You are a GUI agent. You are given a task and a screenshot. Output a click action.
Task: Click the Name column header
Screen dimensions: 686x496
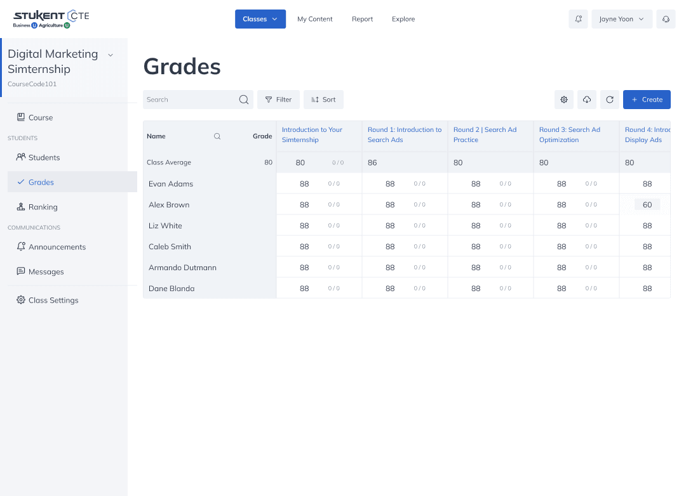point(156,136)
